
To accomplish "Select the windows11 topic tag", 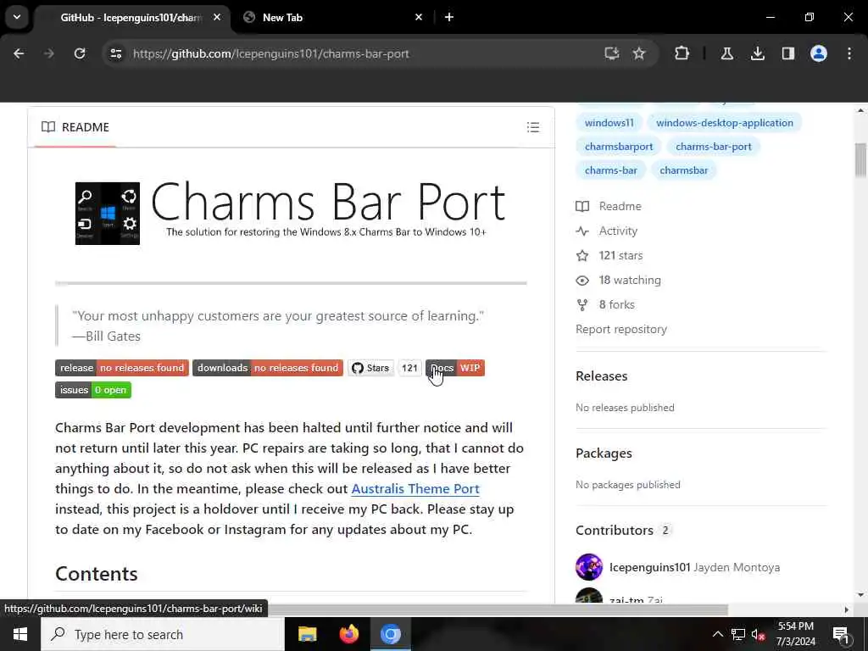I will click(x=609, y=123).
